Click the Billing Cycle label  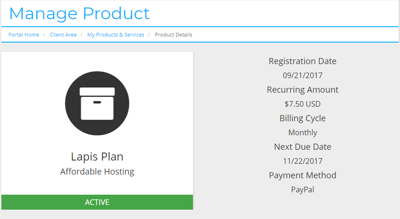(x=303, y=118)
